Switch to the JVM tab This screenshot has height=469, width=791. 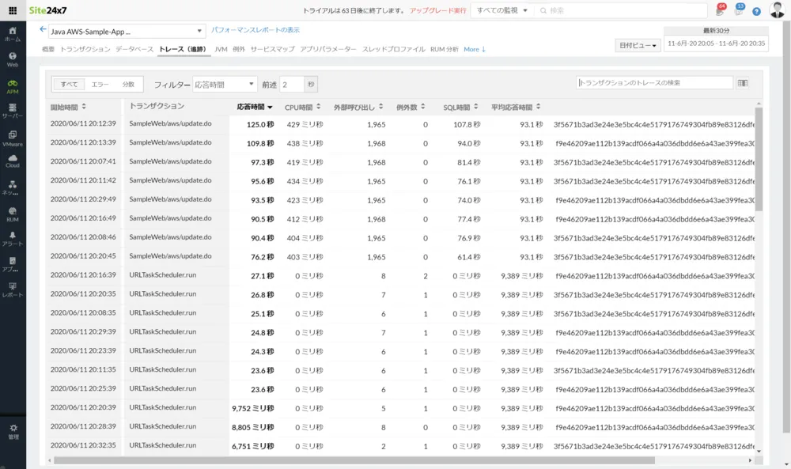[221, 49]
